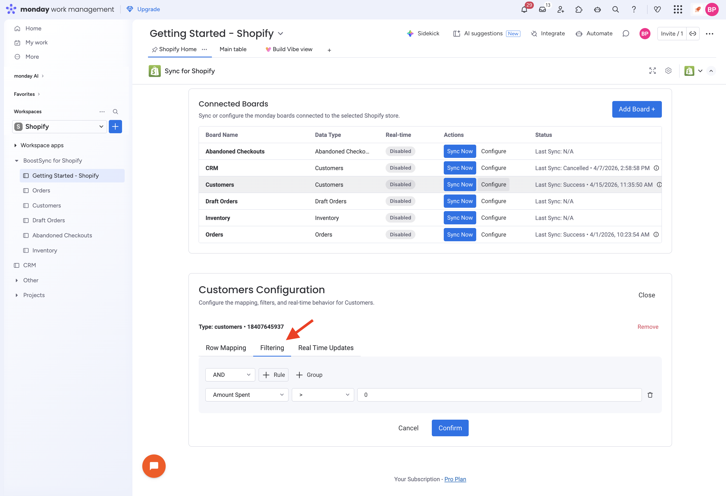Open Sync for Shopify settings gear
Viewport: 726px width, 496px height.
[x=668, y=71]
